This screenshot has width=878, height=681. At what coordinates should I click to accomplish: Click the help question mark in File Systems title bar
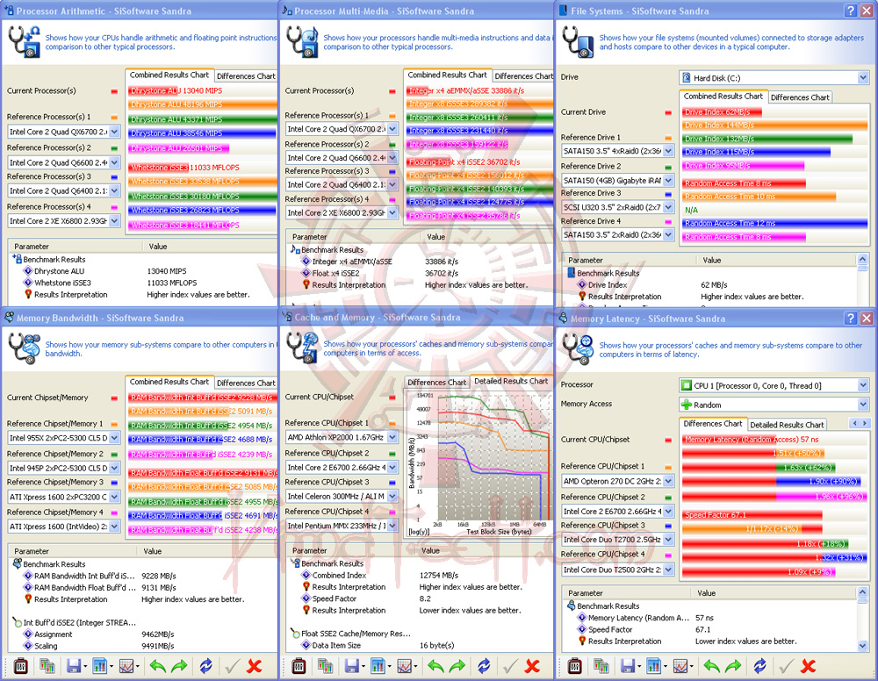[851, 11]
